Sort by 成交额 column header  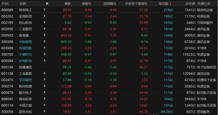[x=163, y=4]
